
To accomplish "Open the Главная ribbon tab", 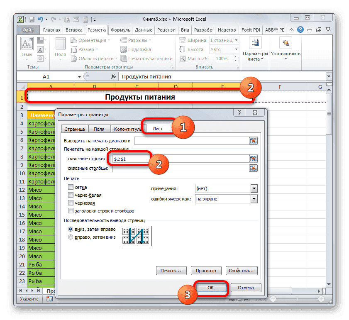I will [51, 29].
